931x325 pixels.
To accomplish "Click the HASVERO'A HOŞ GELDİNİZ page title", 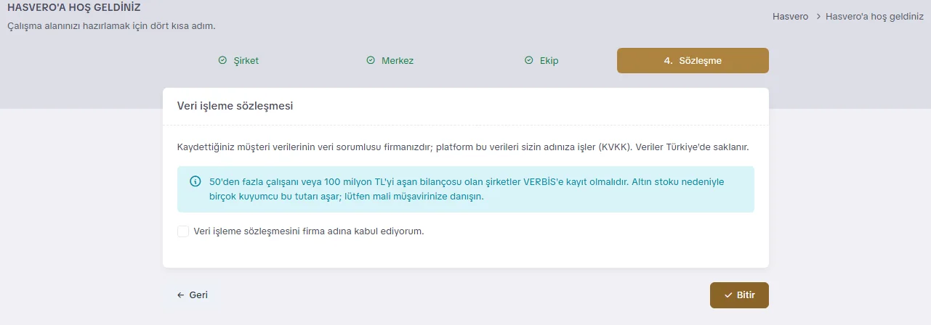I will [x=74, y=7].
